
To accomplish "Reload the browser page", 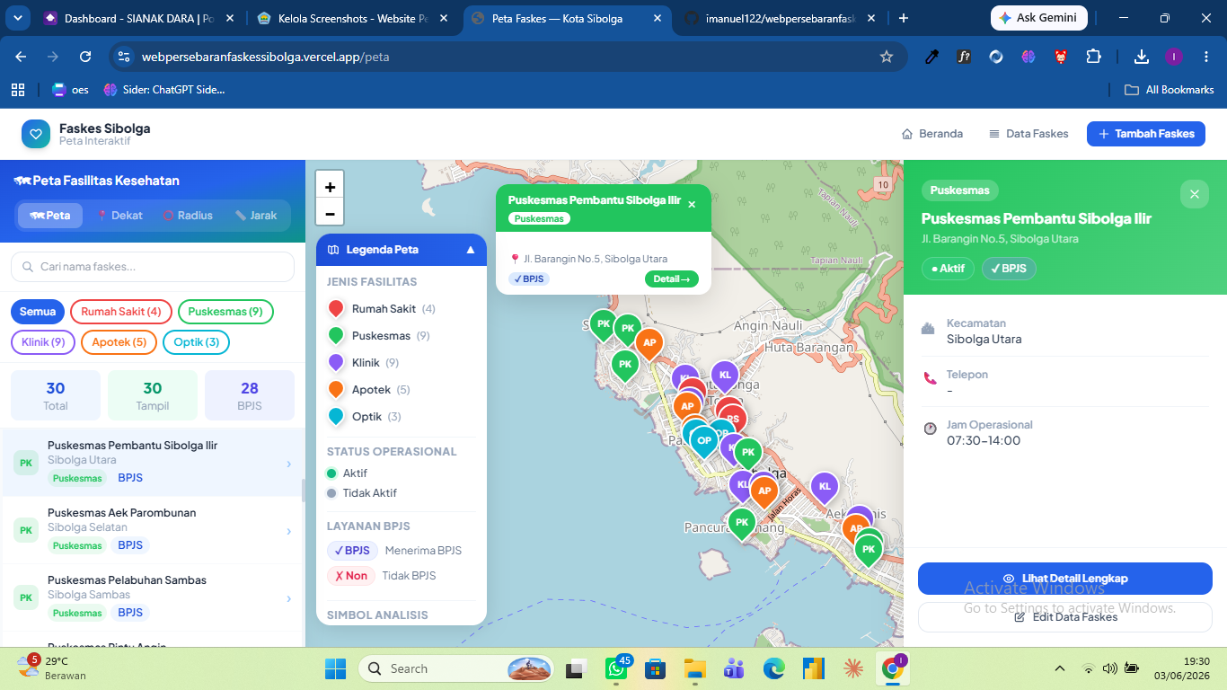I will point(85,57).
